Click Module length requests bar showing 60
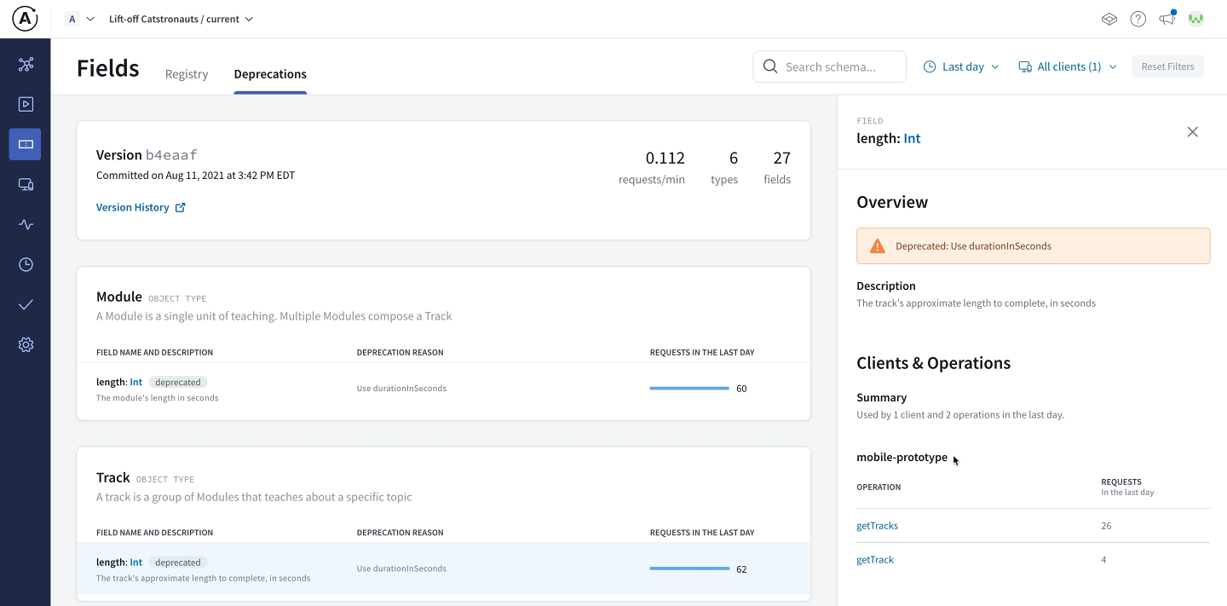Image resolution: width=1227 pixels, height=606 pixels. tap(689, 389)
